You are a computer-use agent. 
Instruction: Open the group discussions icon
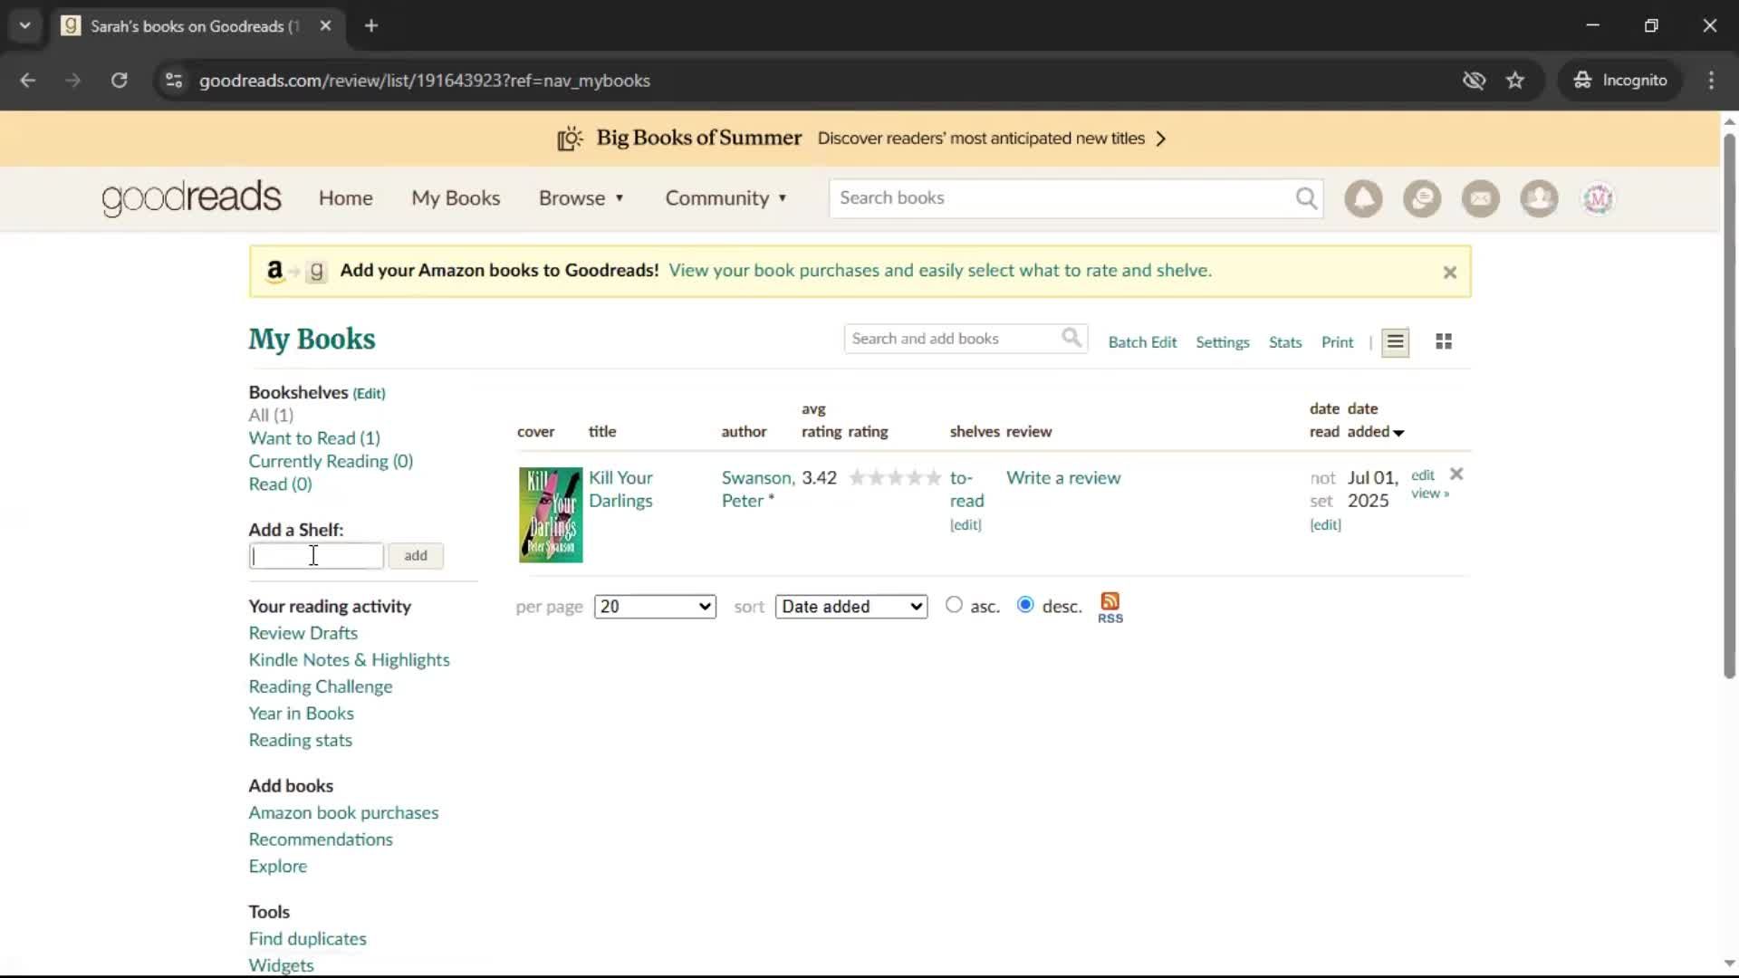click(1422, 198)
